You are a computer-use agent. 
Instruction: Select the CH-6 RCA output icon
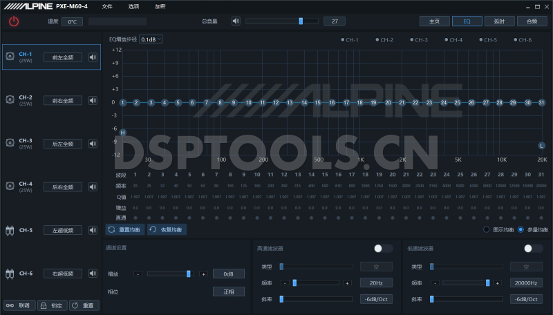tap(10, 274)
